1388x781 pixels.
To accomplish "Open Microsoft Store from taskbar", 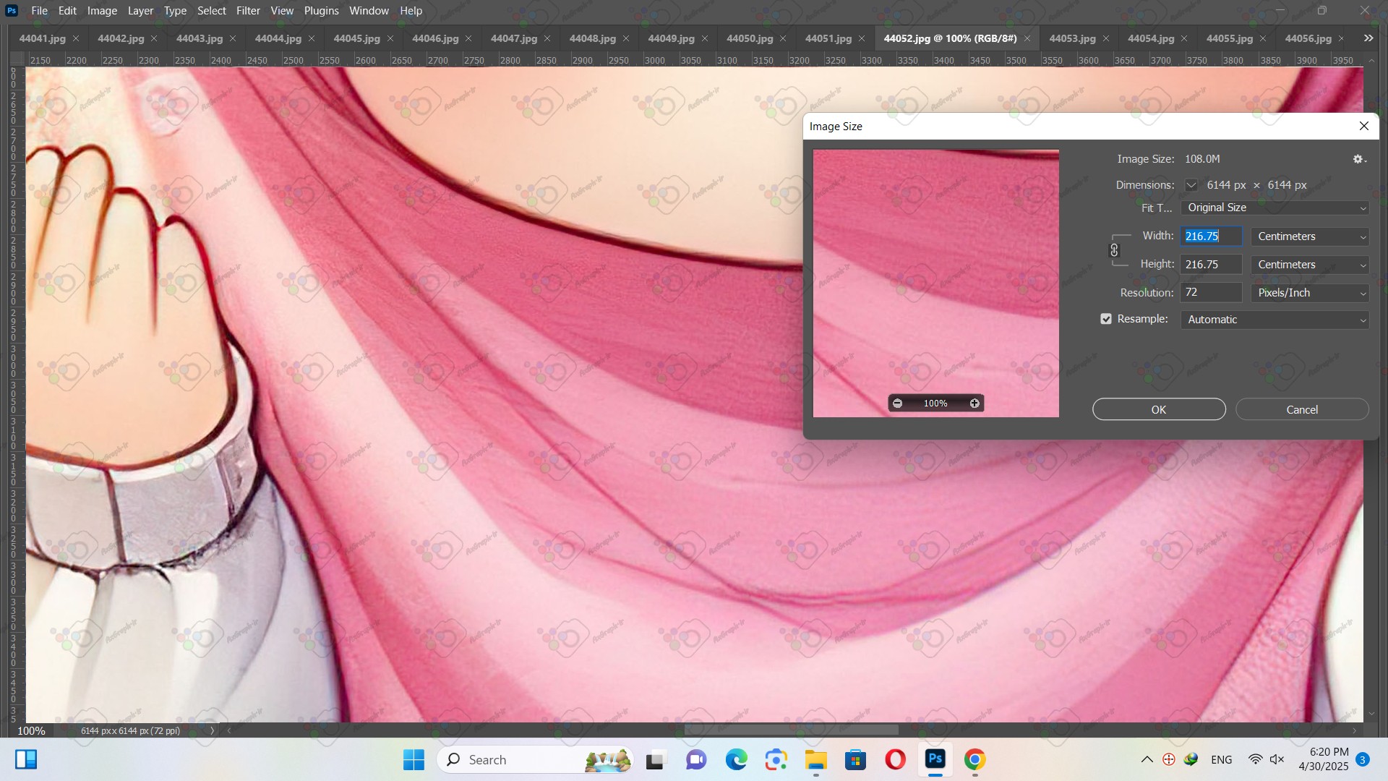I will (x=855, y=759).
